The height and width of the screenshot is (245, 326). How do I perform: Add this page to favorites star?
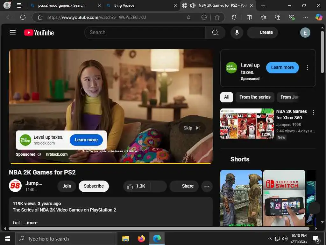[217, 17]
